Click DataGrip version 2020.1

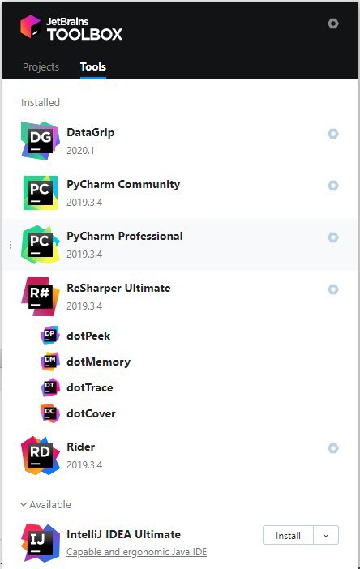click(x=80, y=151)
